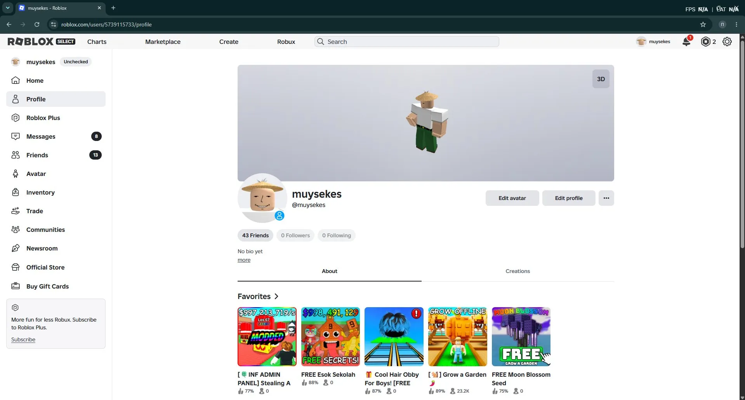
Task: Click the Subscribe link for Roblox Plus
Action: [23, 339]
